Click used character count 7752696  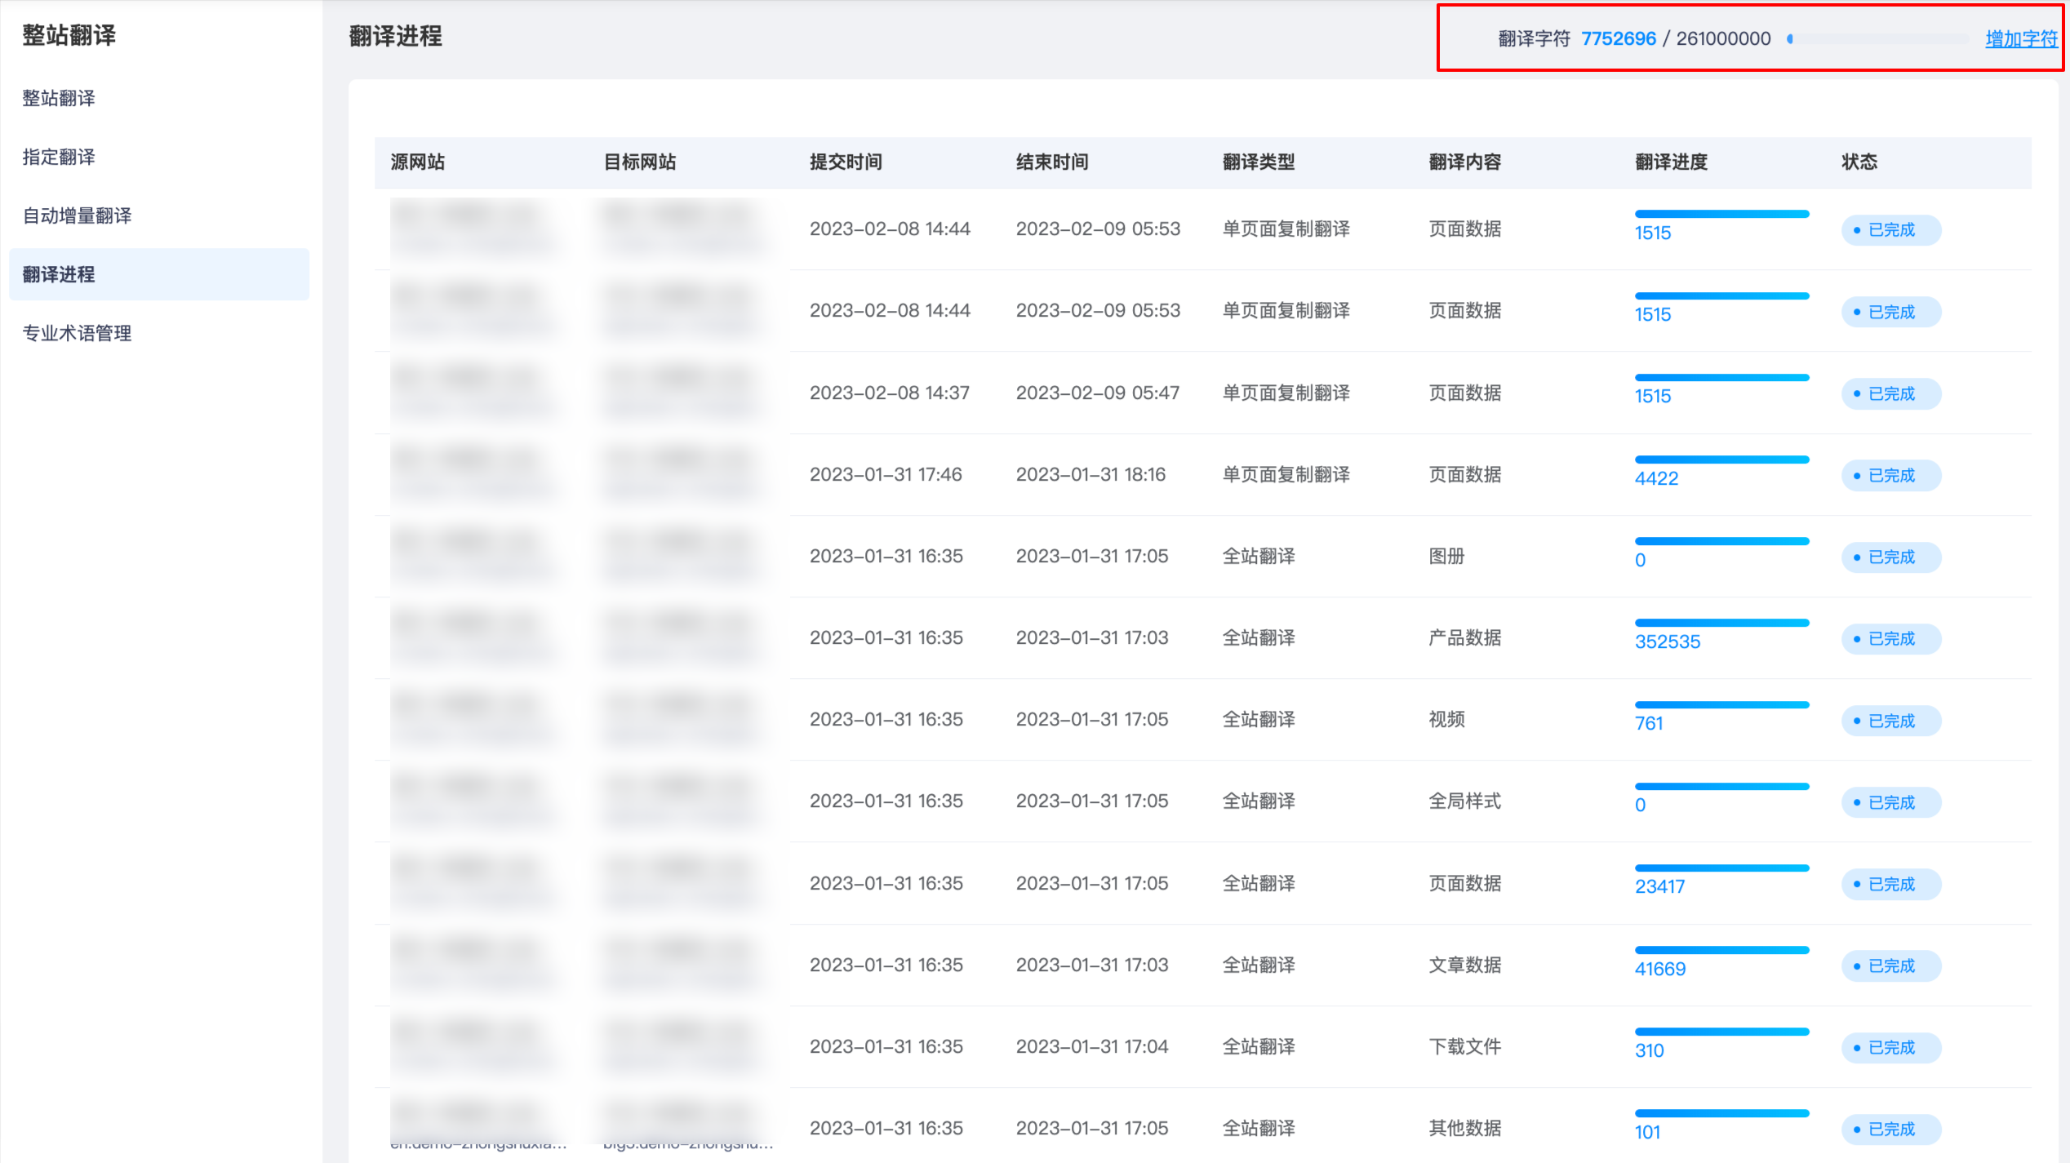point(1618,38)
